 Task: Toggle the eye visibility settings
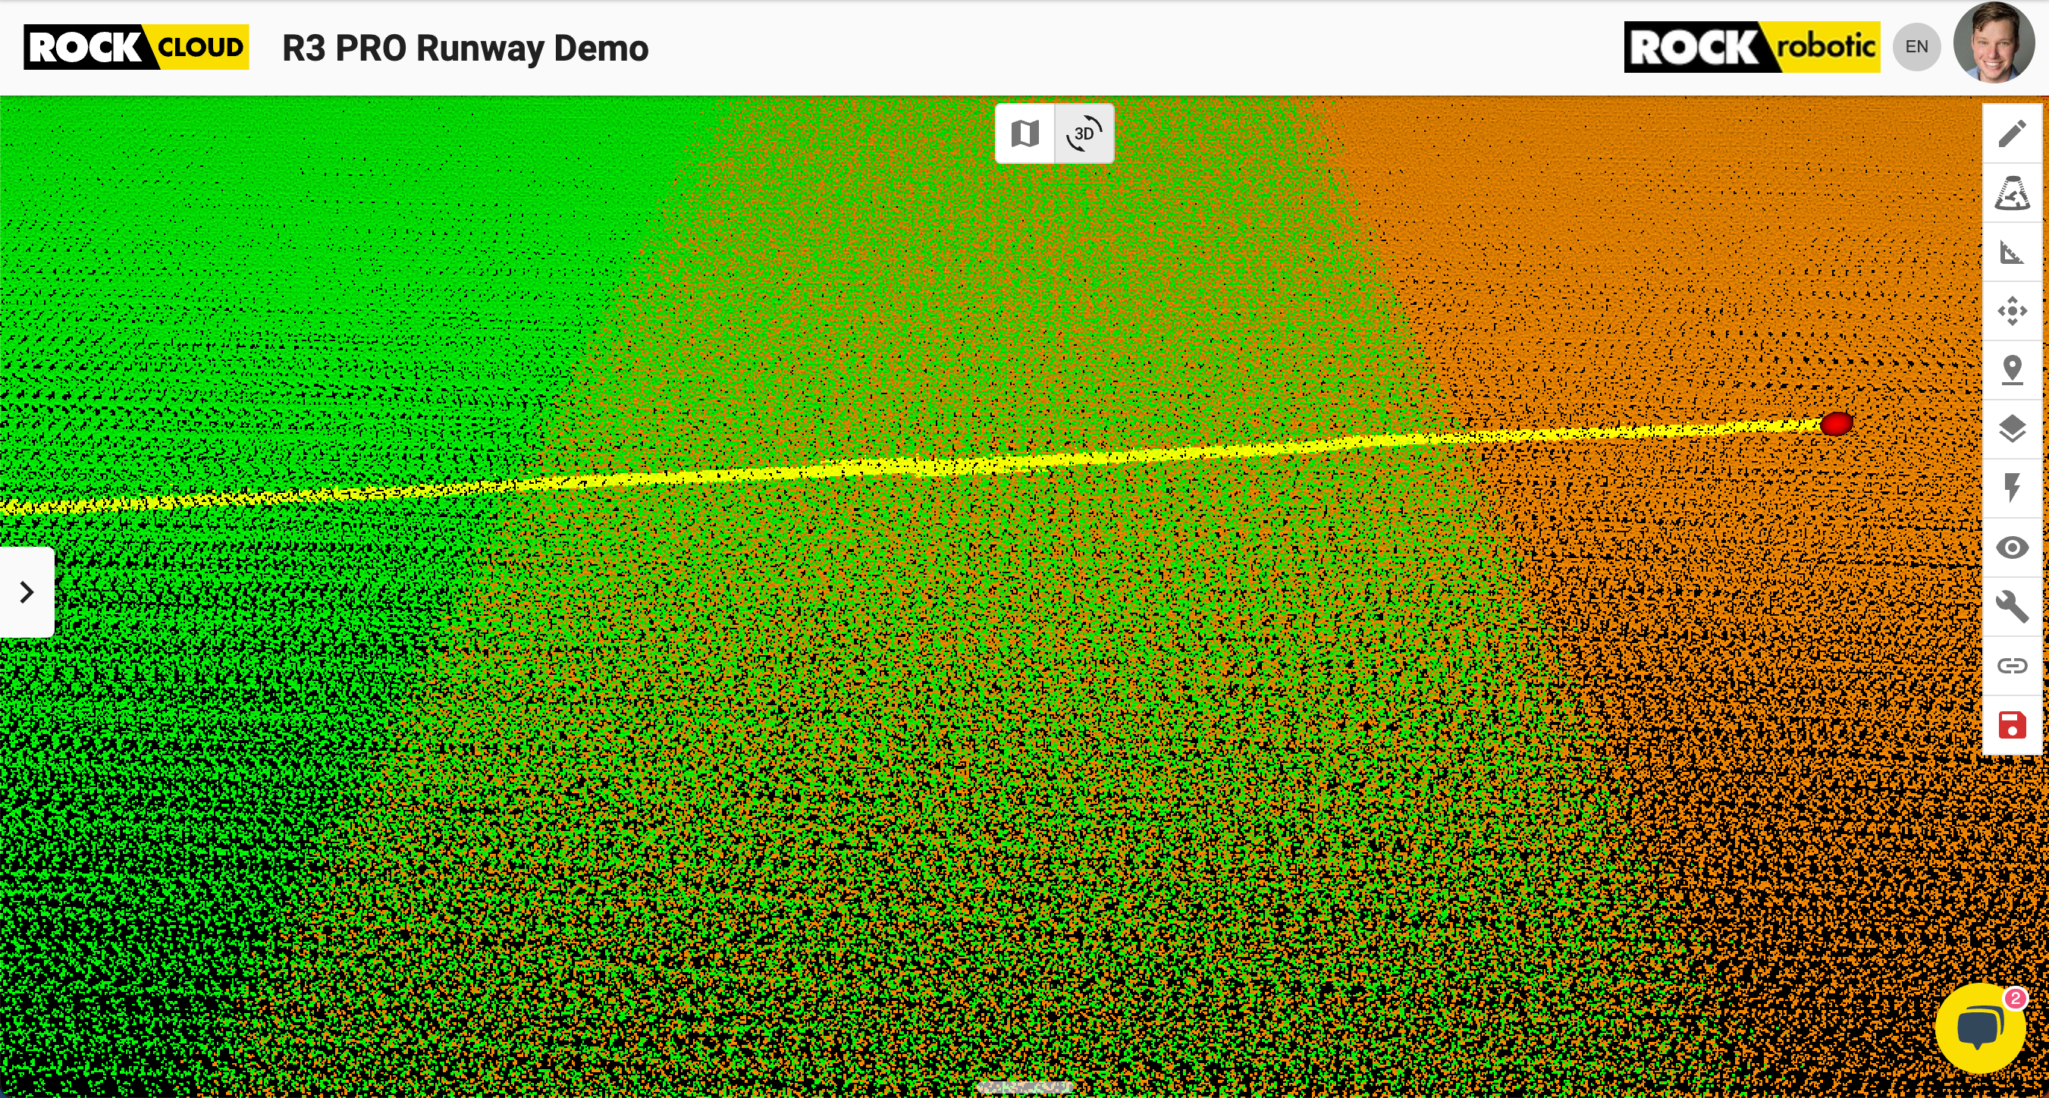(2012, 547)
